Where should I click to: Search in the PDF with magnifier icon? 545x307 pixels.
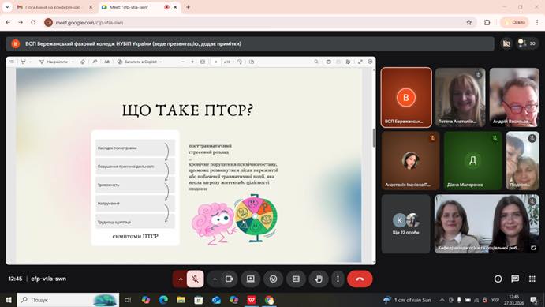(x=316, y=62)
